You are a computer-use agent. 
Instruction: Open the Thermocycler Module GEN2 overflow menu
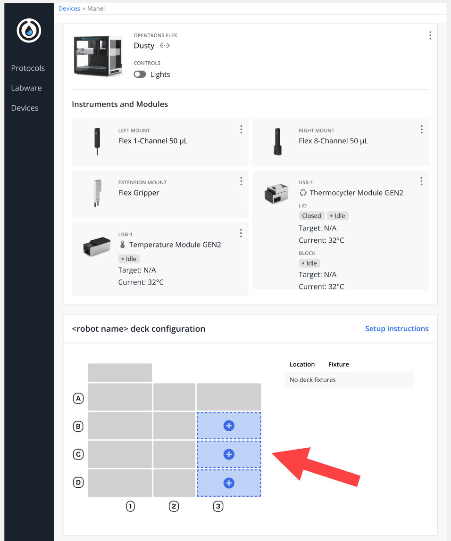point(421,181)
